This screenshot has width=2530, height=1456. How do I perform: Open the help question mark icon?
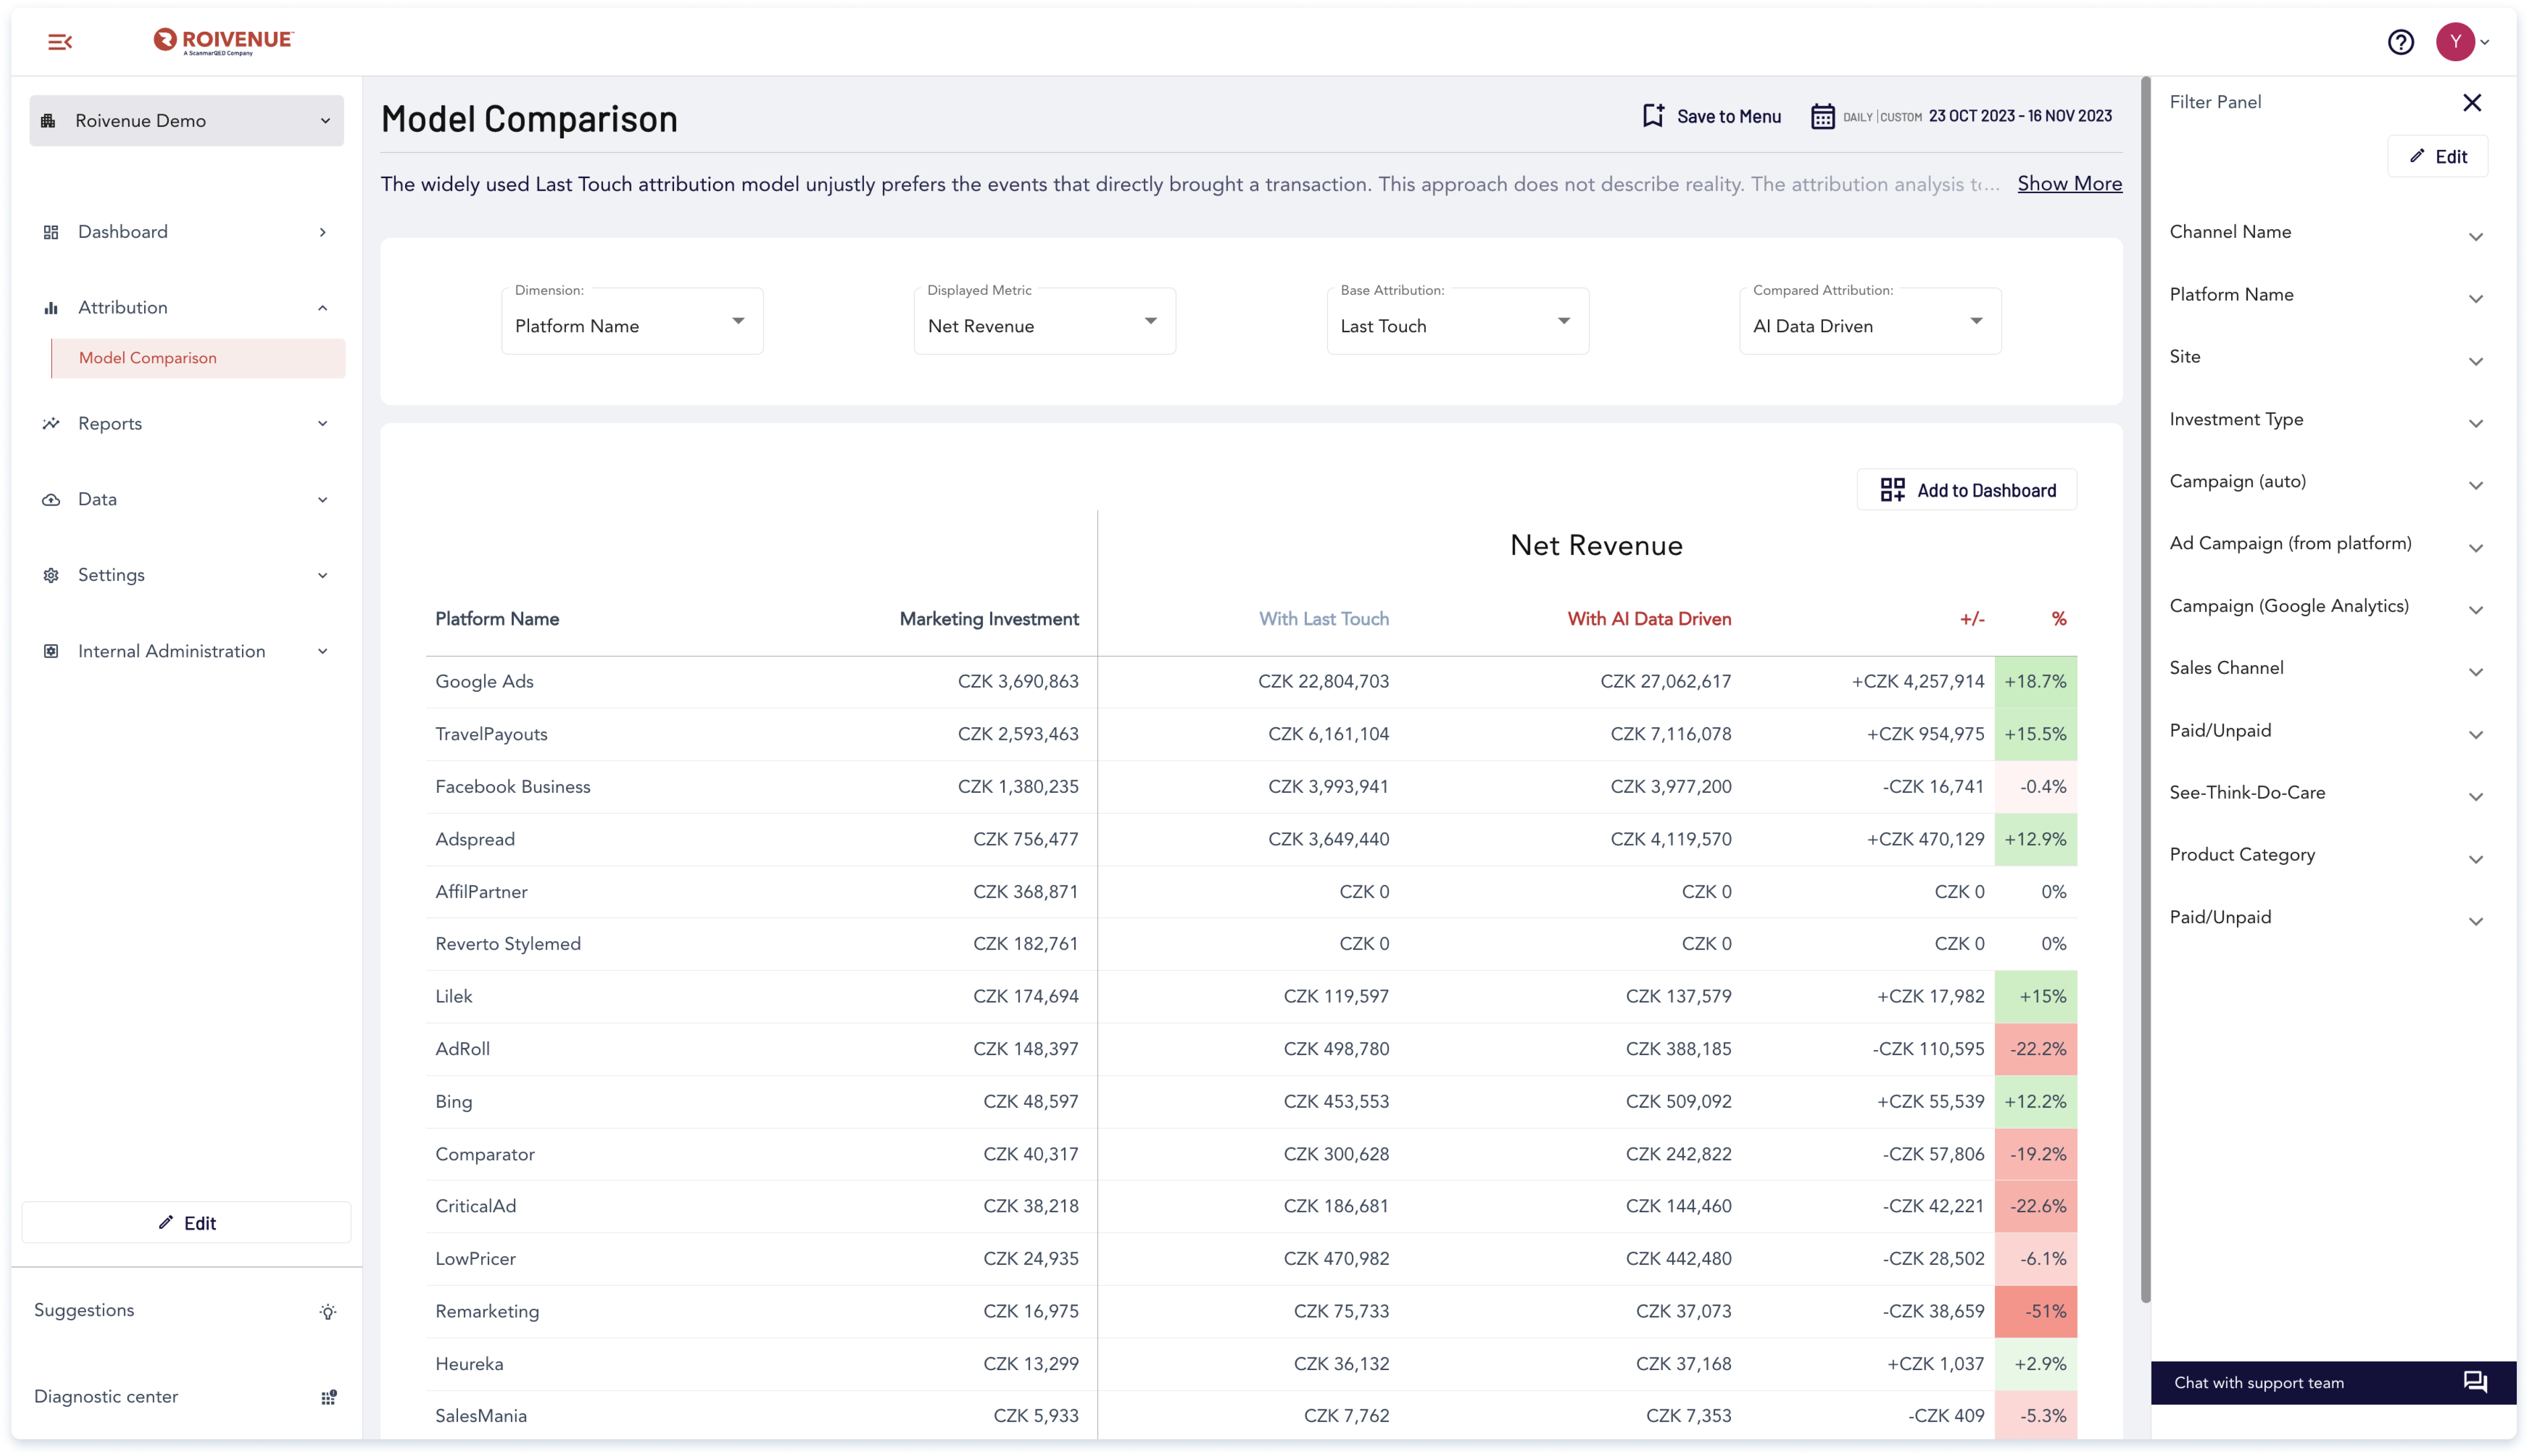[2400, 42]
